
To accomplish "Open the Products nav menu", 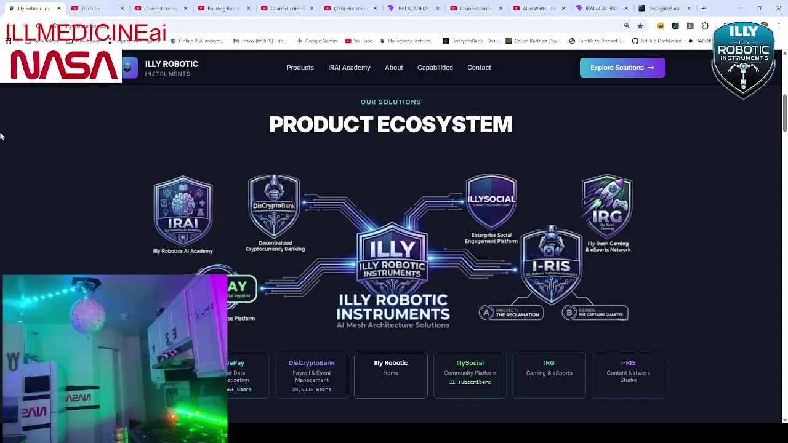I will point(300,68).
